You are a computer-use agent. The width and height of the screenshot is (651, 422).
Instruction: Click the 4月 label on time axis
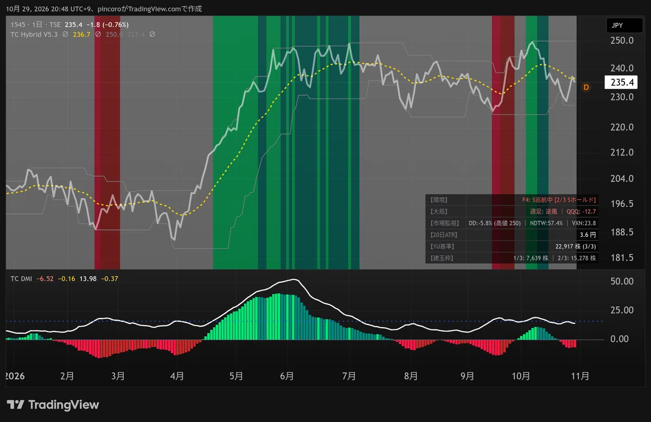(x=177, y=375)
